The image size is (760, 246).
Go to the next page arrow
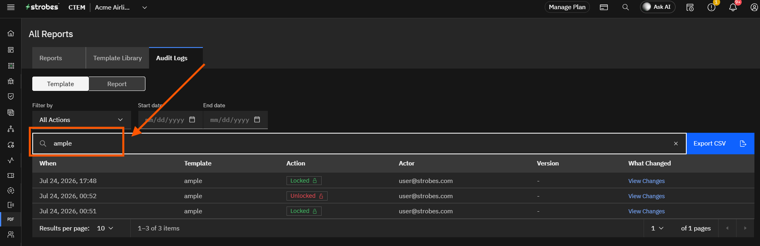pos(745,228)
